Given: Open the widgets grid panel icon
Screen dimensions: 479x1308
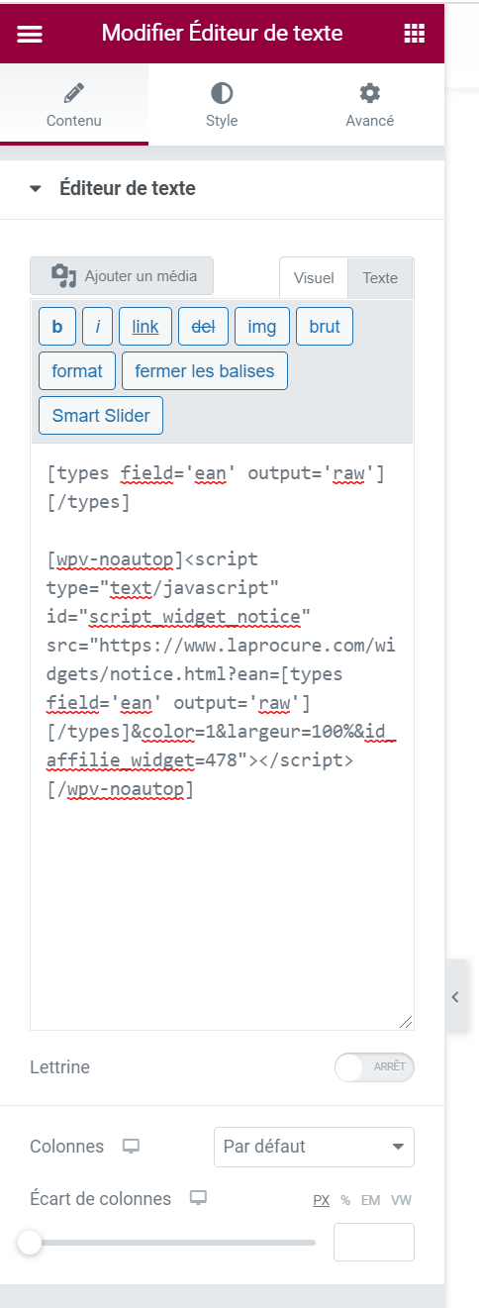Looking at the screenshot, I should click(x=415, y=34).
